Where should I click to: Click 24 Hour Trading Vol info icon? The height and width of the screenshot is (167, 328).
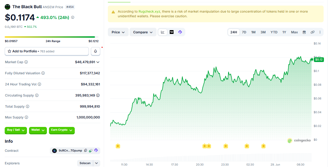[x=39, y=84]
